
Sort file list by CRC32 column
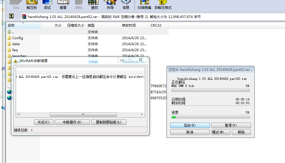tap(159, 25)
